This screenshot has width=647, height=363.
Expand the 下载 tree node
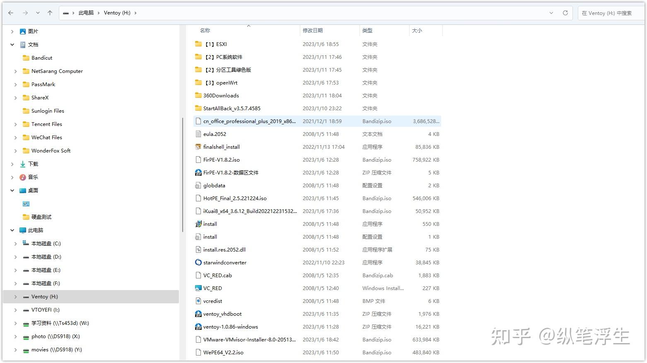pyautogui.click(x=12, y=164)
